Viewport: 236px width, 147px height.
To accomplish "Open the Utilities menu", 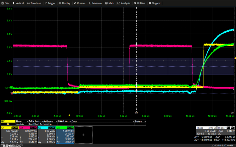I will click(x=140, y=3).
